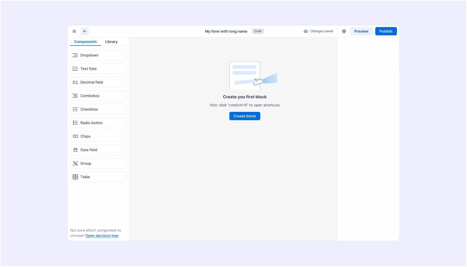
Task: Open the hamburger menu icon
Action: (x=74, y=31)
